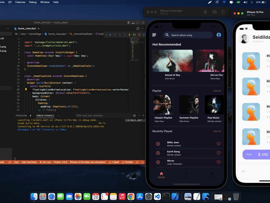The height and width of the screenshot is (203, 270).
Task: Click the Step Into debug icon
Action: (x=120, y=35)
